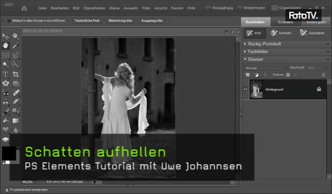The image size is (332, 194).
Task: Open the Fenster menu
Action: (177, 8)
